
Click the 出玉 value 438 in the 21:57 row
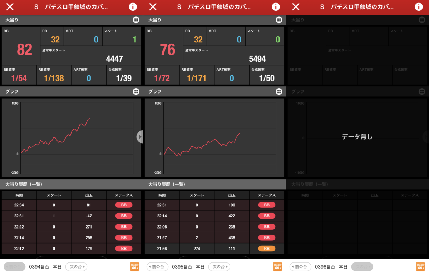pos(232,238)
